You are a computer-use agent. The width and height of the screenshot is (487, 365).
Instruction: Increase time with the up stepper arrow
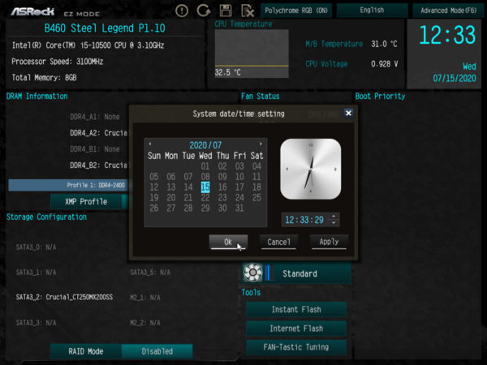click(x=335, y=217)
